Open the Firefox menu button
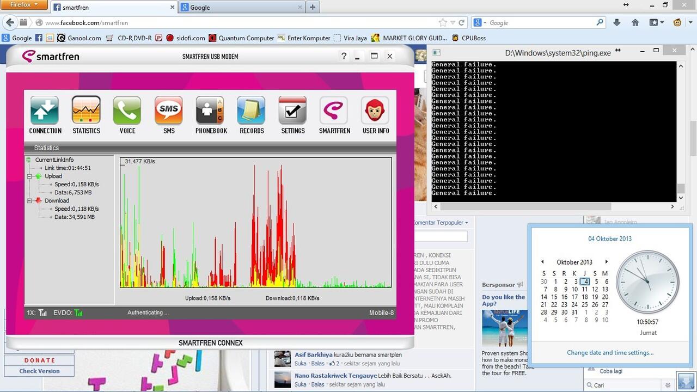The height and width of the screenshot is (392, 697). click(x=24, y=4)
